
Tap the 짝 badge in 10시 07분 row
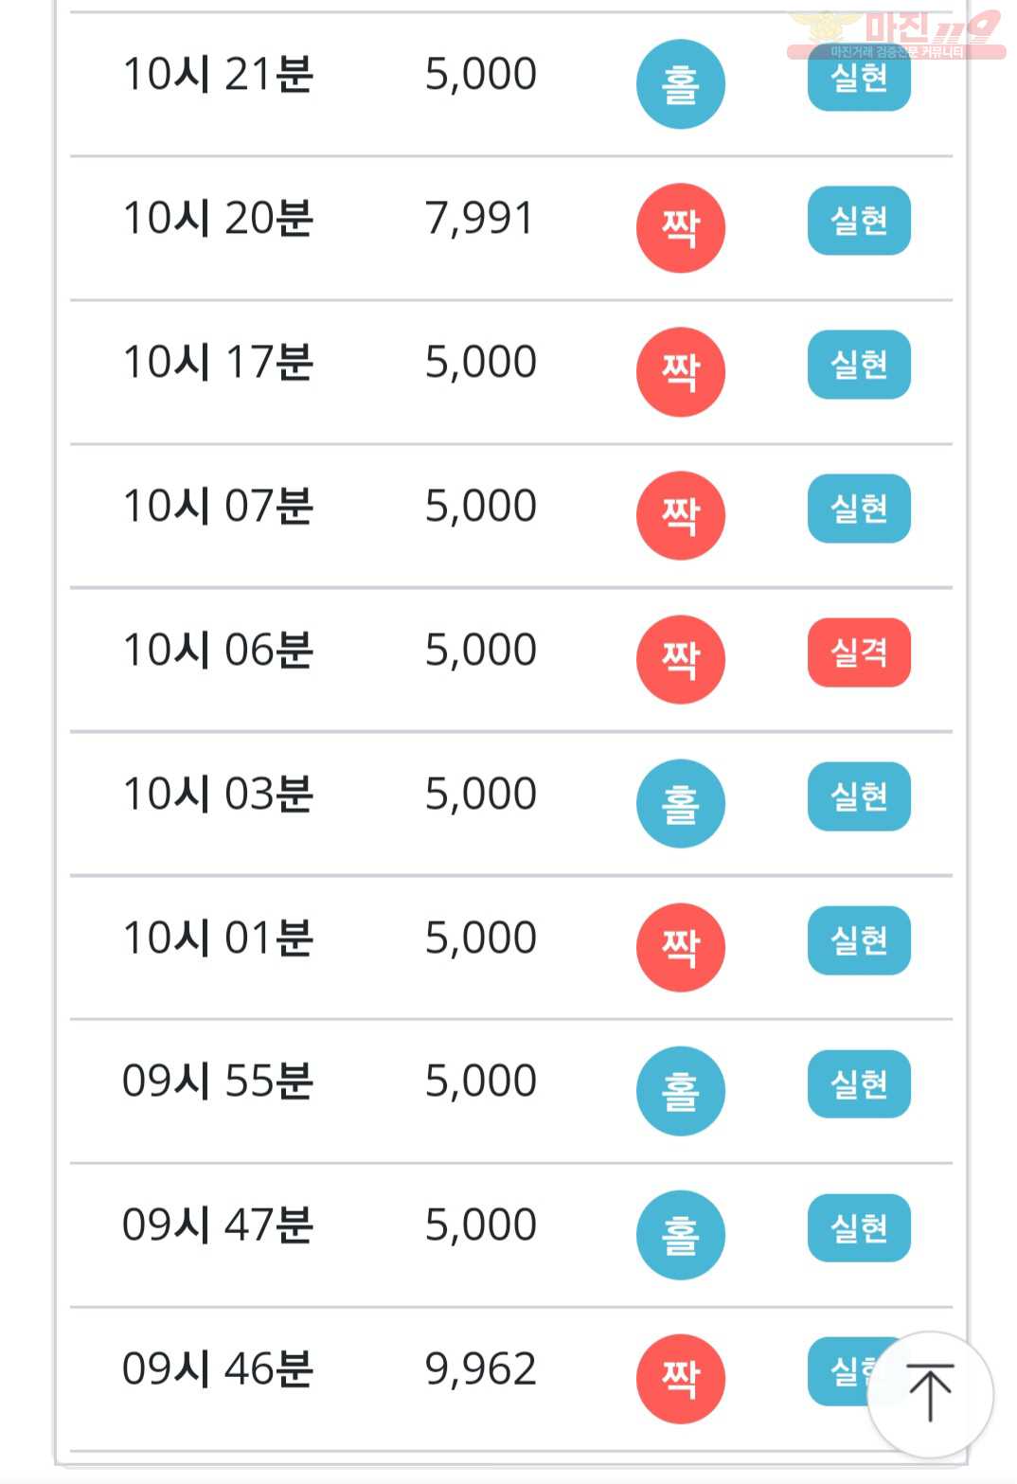point(680,515)
